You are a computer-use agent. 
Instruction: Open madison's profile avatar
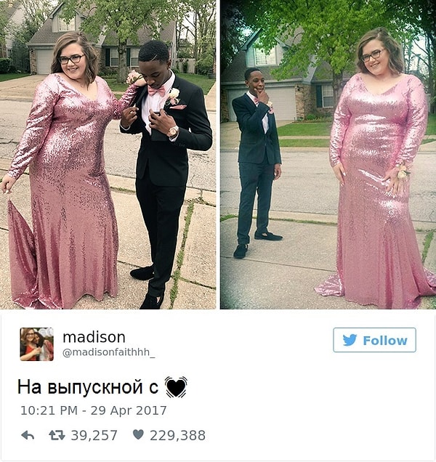(x=37, y=344)
